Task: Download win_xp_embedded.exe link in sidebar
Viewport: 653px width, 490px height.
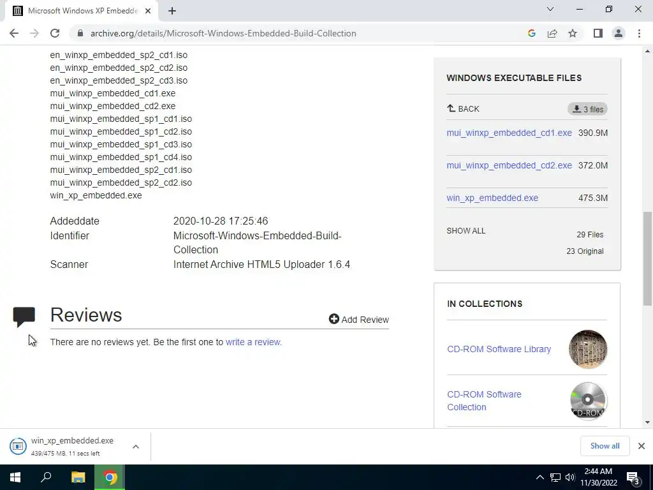Action: (492, 198)
